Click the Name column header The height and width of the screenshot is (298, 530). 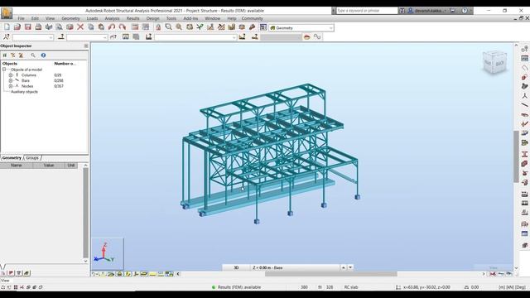[x=17, y=166]
